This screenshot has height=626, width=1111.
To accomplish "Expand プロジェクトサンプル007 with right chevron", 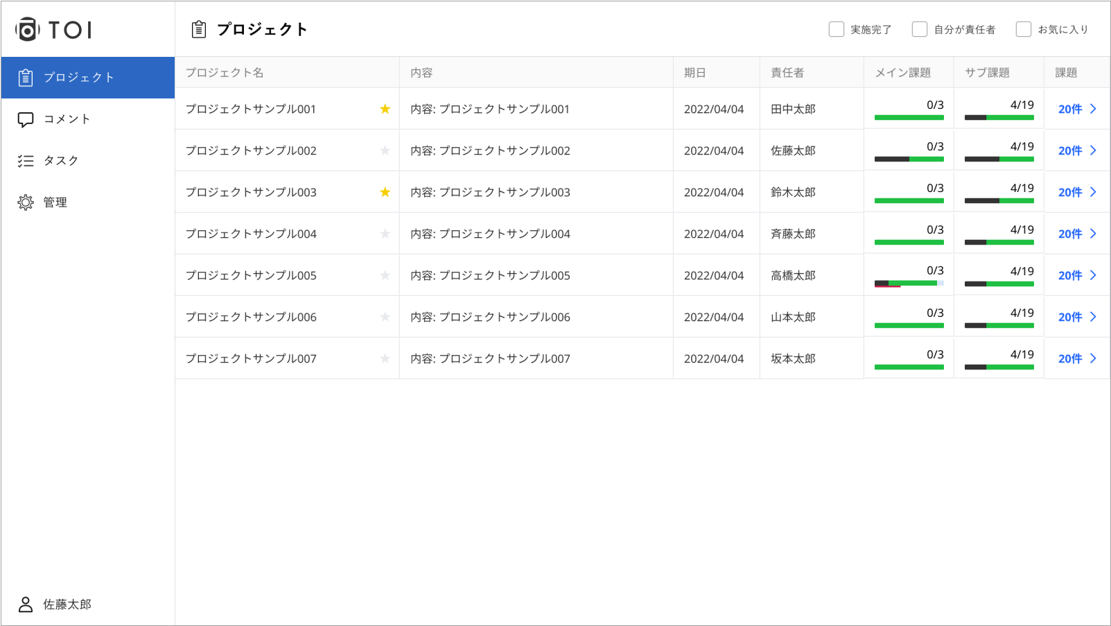I will point(1093,358).
